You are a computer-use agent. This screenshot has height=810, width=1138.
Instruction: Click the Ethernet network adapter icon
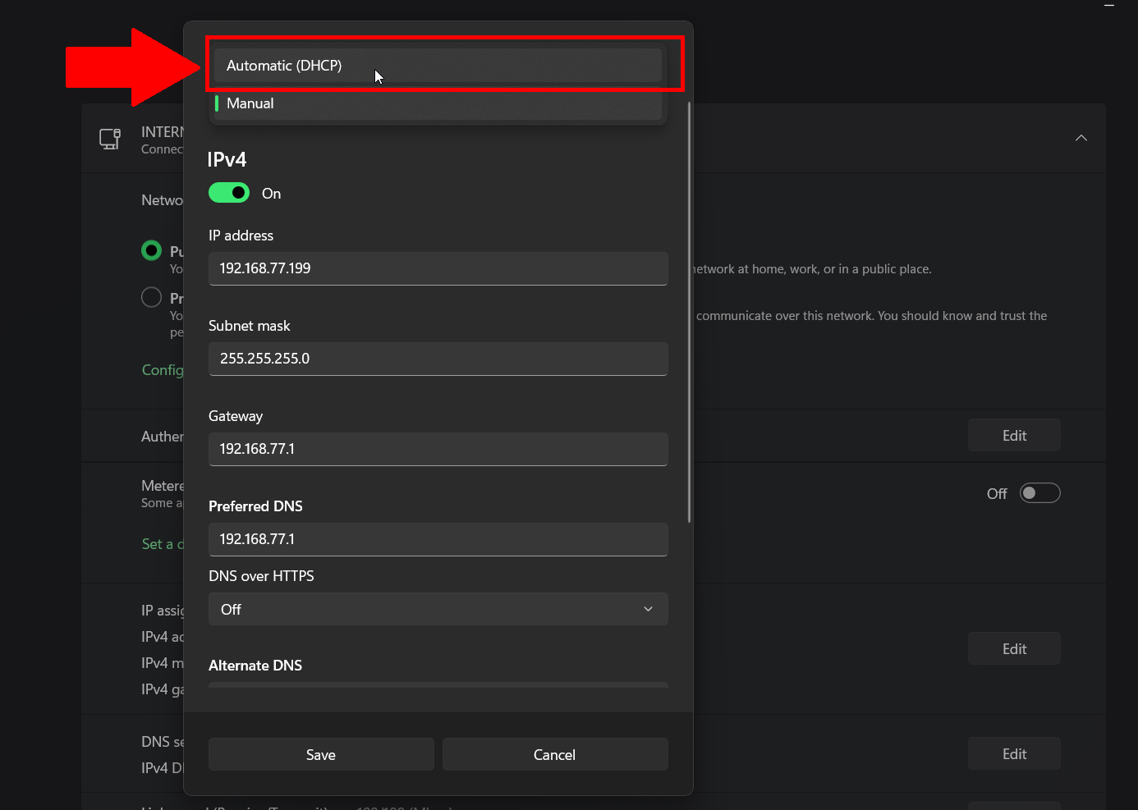click(110, 139)
